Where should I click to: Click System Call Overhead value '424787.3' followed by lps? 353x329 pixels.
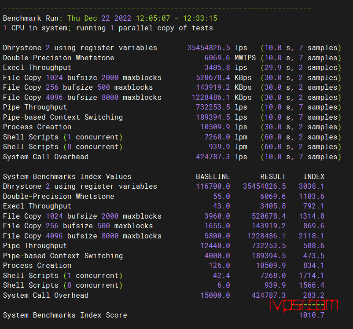point(213,157)
